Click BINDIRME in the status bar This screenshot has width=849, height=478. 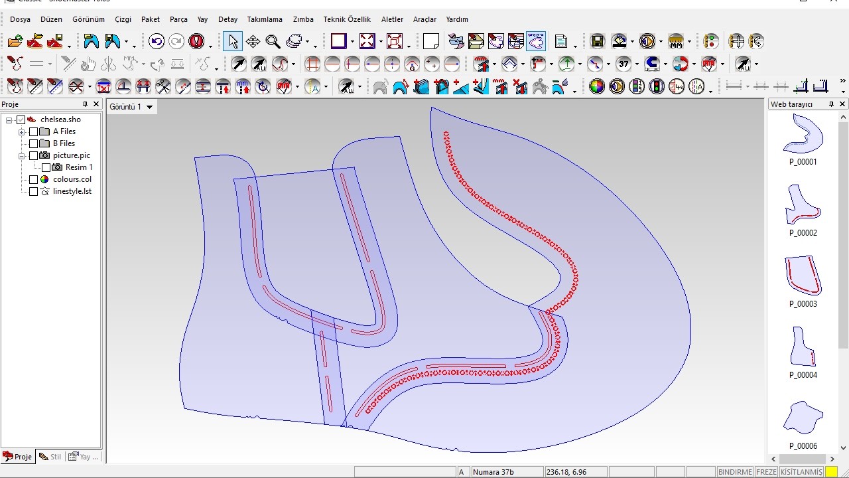tap(735, 472)
